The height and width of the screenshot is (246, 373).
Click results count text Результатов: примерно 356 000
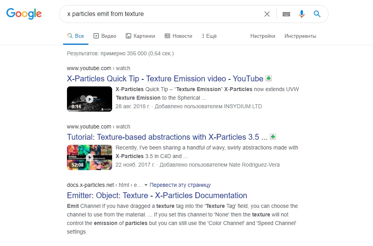click(120, 53)
